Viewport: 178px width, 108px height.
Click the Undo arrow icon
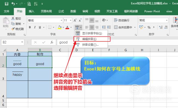coord(13,4)
